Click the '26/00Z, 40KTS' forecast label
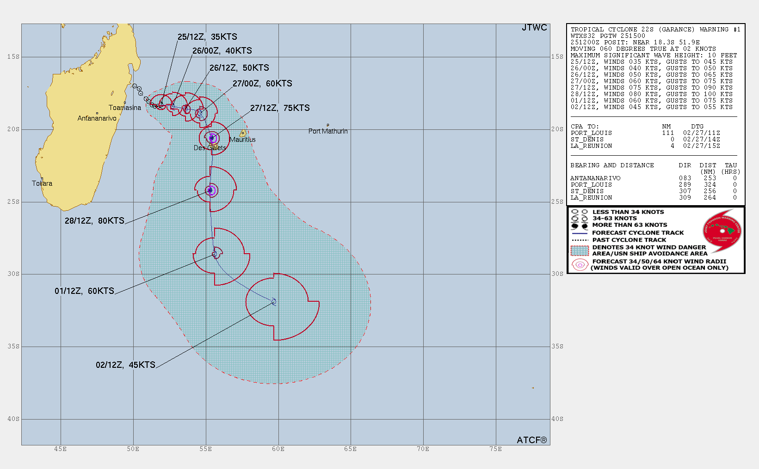Viewport: 759px width, 469px height. pos(222,51)
